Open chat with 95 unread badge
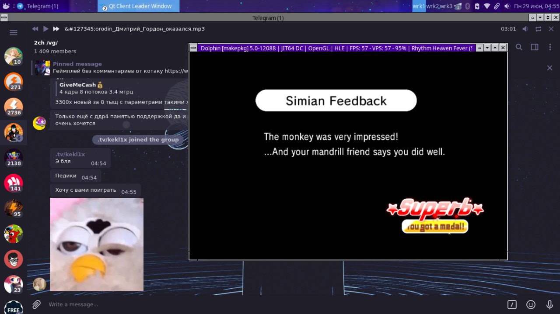Viewport: 560px width, 314px height. (14, 208)
